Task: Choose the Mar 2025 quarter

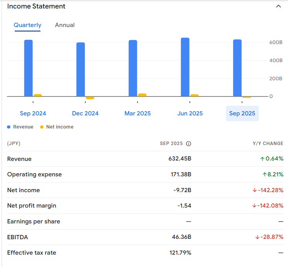Action: 138,113
